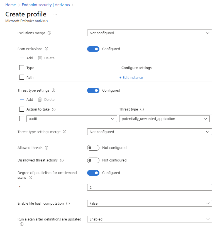Click Delete trash icon under Threat type settings
This screenshot has height=228, width=215.
40,99
